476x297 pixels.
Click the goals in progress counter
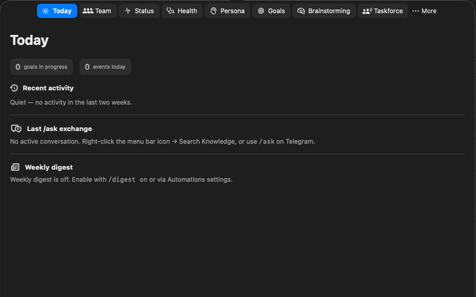[x=42, y=67]
